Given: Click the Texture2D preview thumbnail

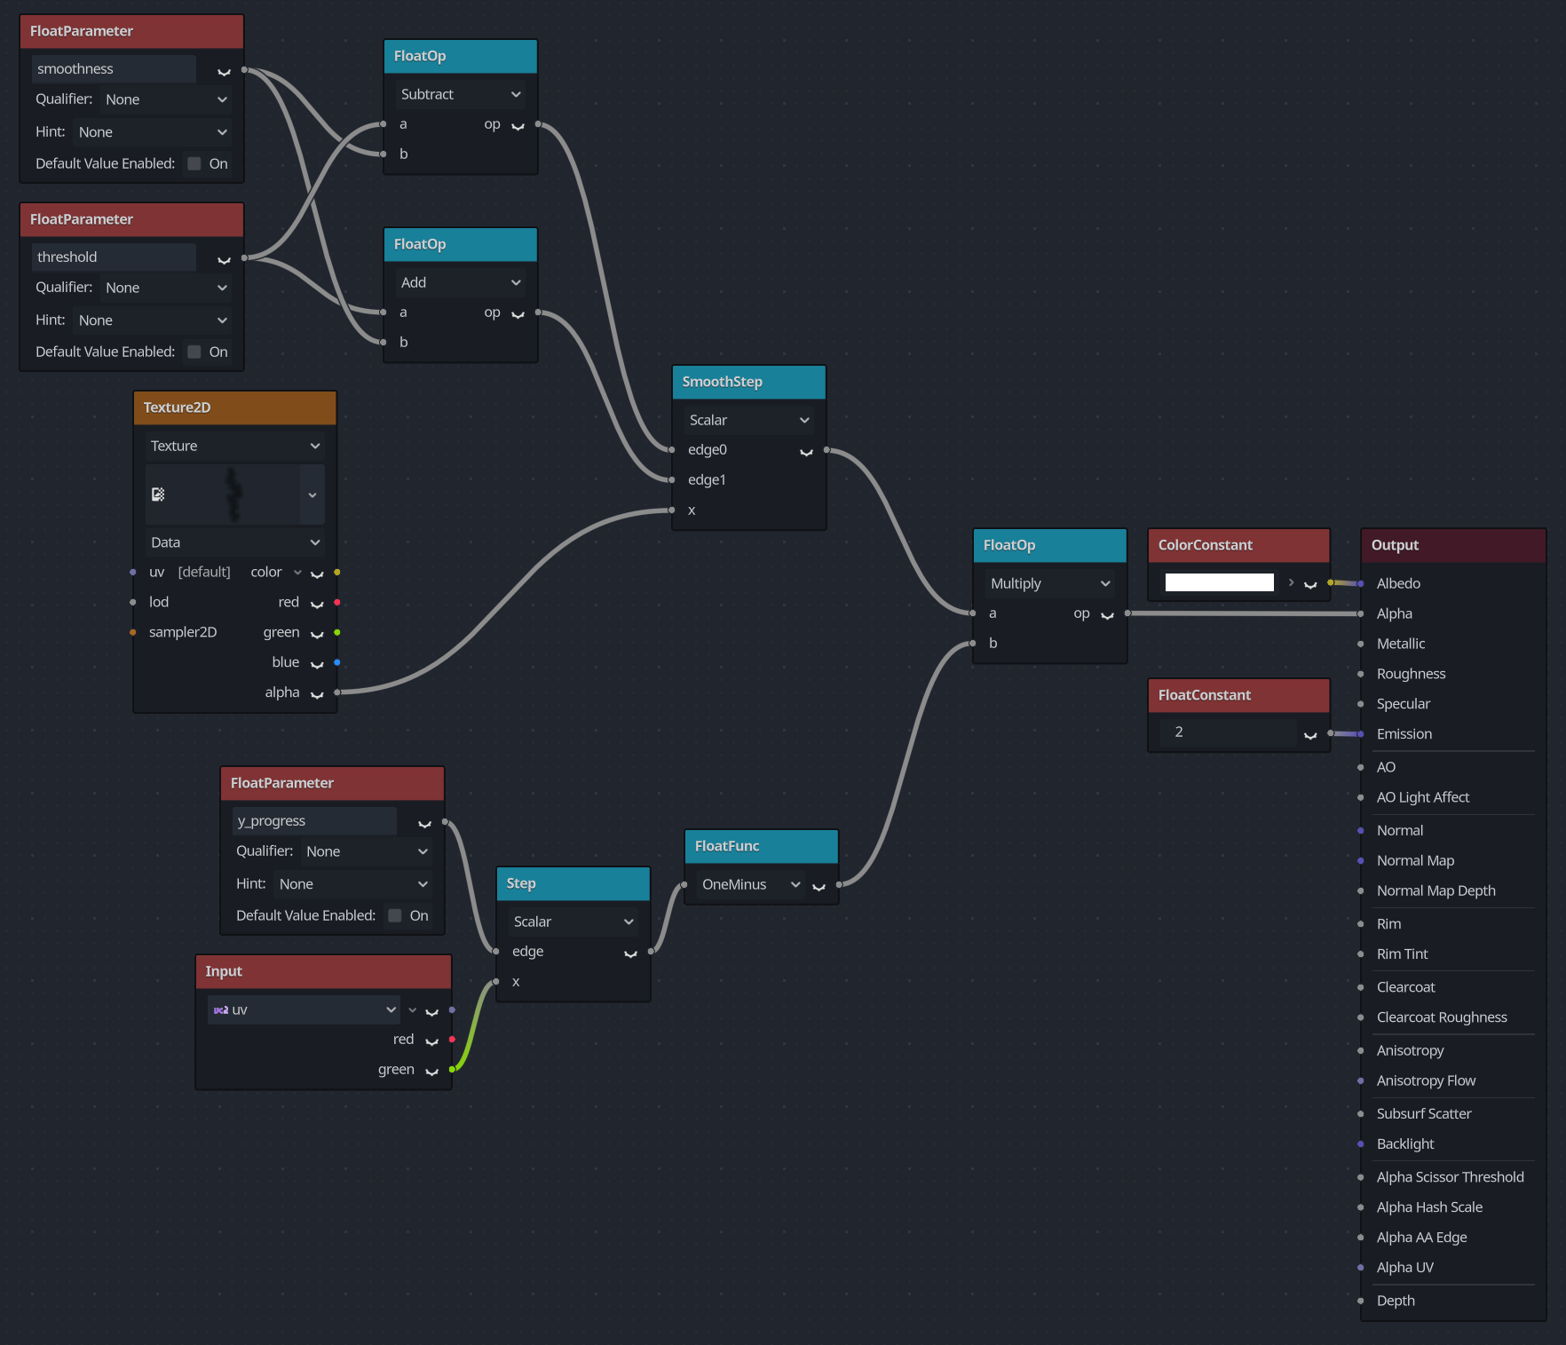Looking at the screenshot, I should click(234, 494).
